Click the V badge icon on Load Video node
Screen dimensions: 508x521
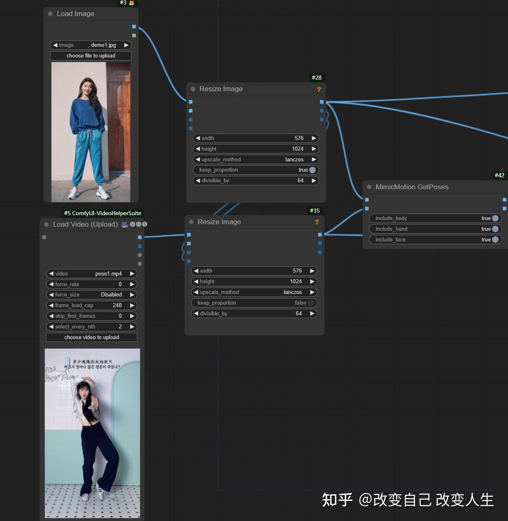(x=133, y=224)
